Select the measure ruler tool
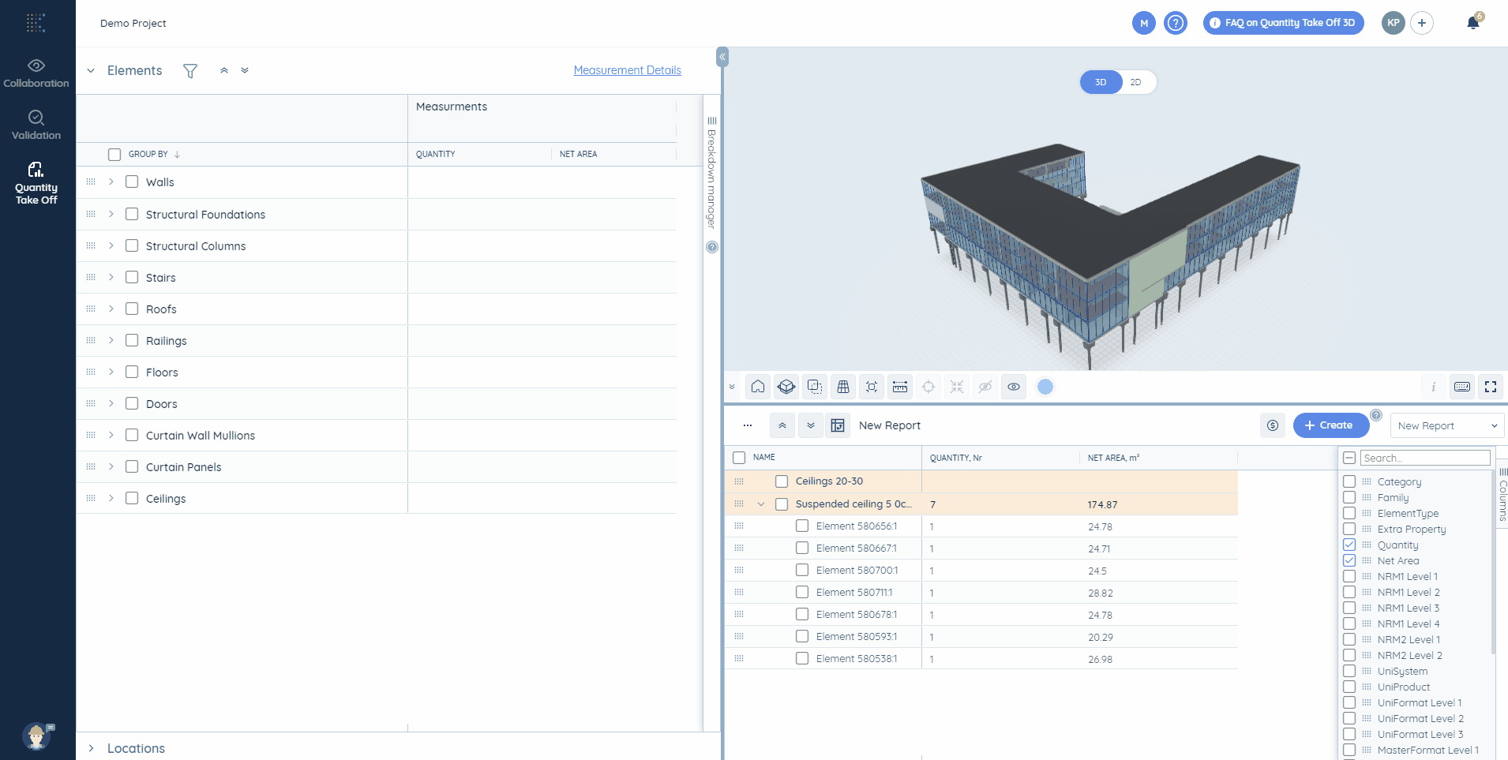This screenshot has height=760, width=1508. [x=900, y=387]
